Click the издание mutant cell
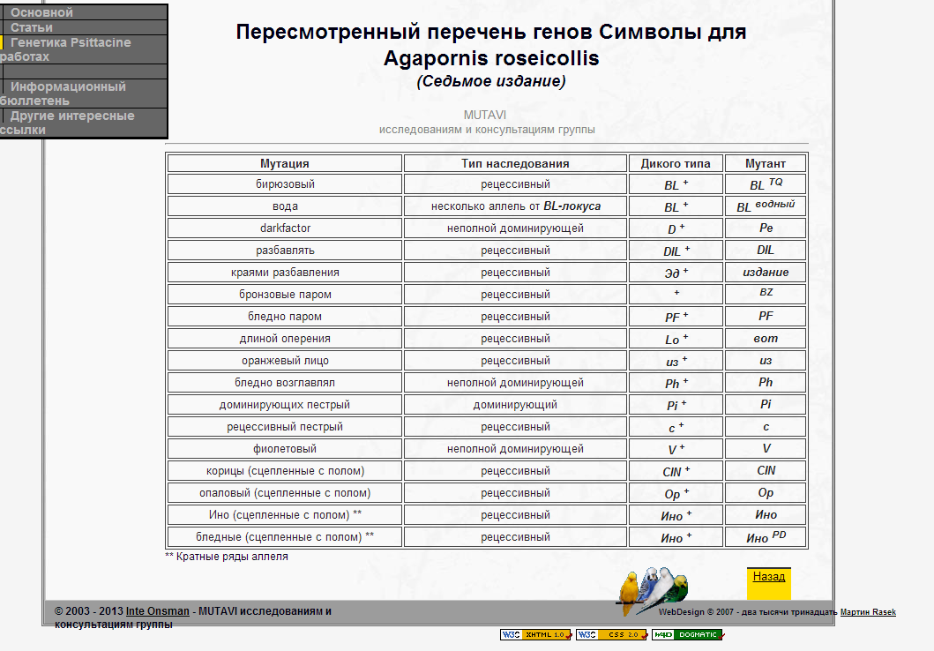Image resolution: width=934 pixels, height=651 pixels. (766, 273)
